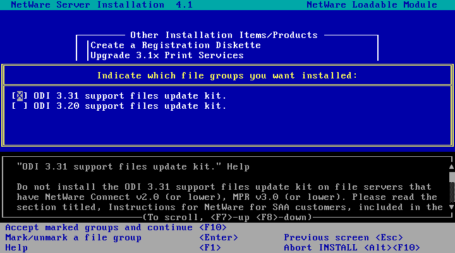This screenshot has width=455, height=253.
Task: Mark the ODI 3.20 support files checkbox
Action: pos(20,106)
